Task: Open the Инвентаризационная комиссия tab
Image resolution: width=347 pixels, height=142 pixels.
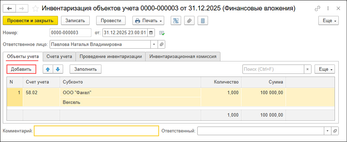Action: [183, 56]
